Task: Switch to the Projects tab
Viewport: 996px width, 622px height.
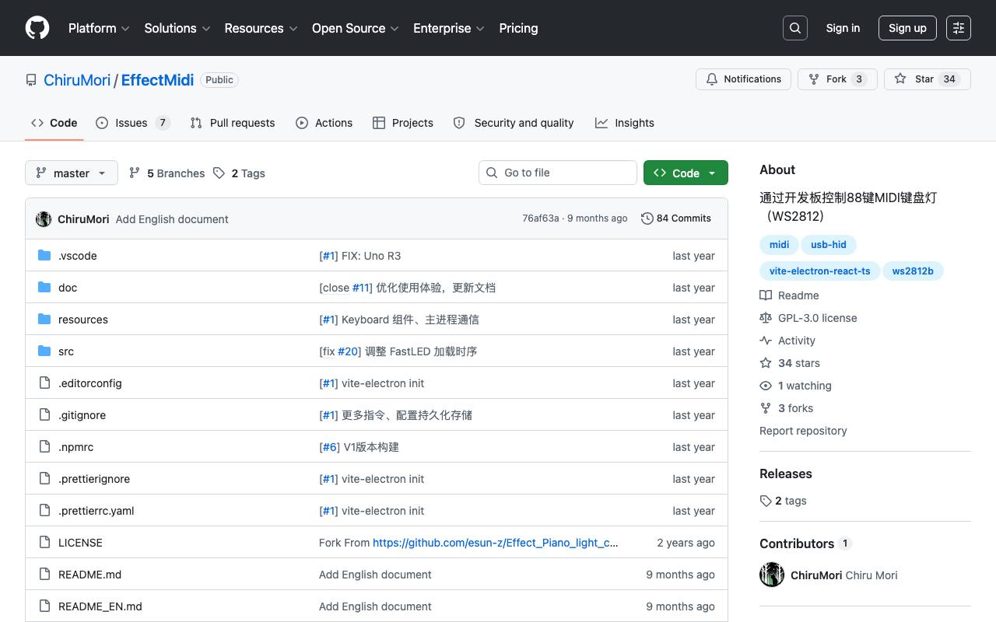Action: click(403, 123)
